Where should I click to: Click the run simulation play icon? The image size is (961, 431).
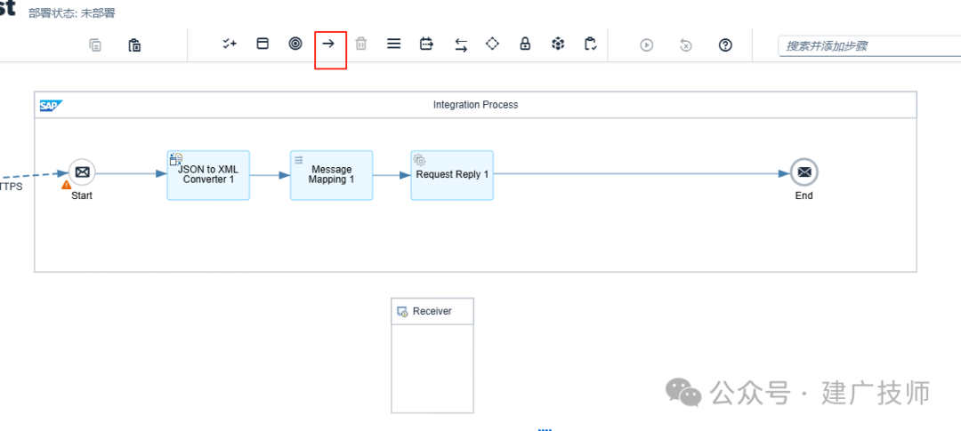647,44
